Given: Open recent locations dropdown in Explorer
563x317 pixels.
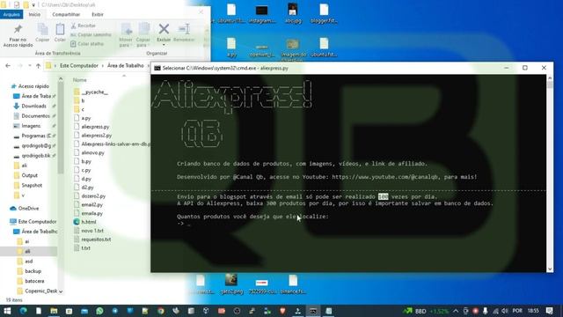Looking at the screenshot, I should tap(29, 66).
